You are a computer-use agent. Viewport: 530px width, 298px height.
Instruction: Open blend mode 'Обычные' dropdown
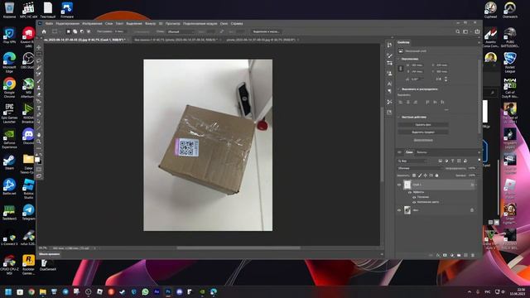[420, 168]
